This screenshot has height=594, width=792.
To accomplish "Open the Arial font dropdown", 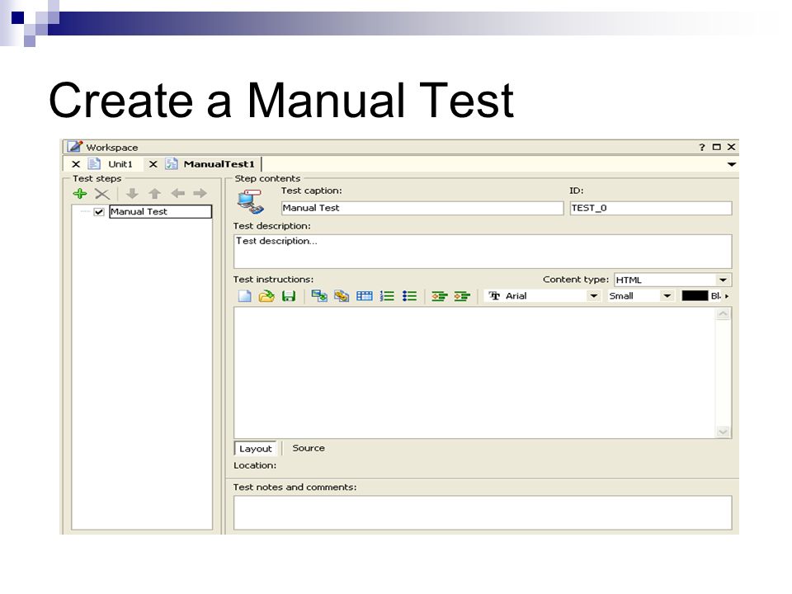I will tap(594, 296).
